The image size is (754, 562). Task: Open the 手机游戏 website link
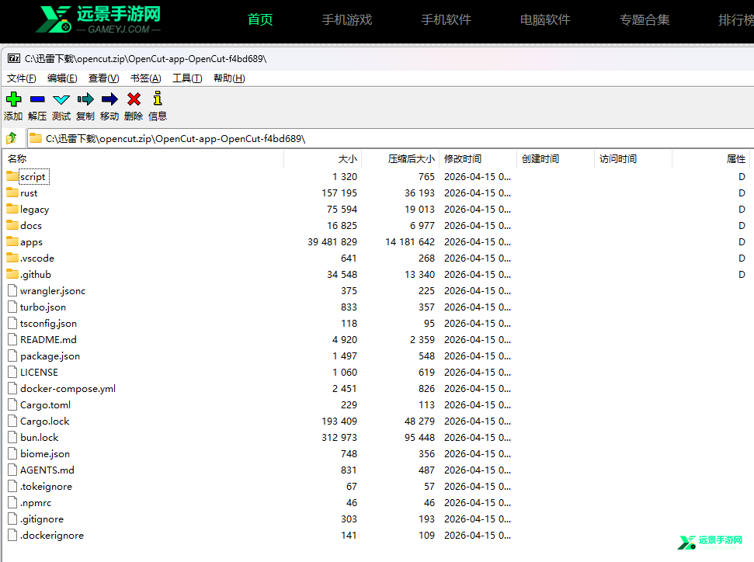click(x=347, y=19)
